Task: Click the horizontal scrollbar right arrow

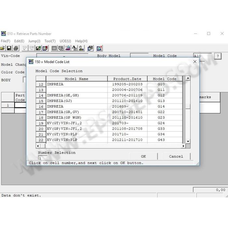Action: [x=183, y=146]
